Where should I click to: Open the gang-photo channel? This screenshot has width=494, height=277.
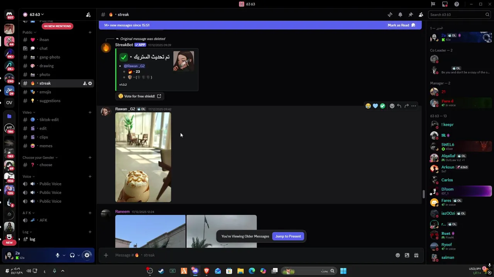point(57,57)
